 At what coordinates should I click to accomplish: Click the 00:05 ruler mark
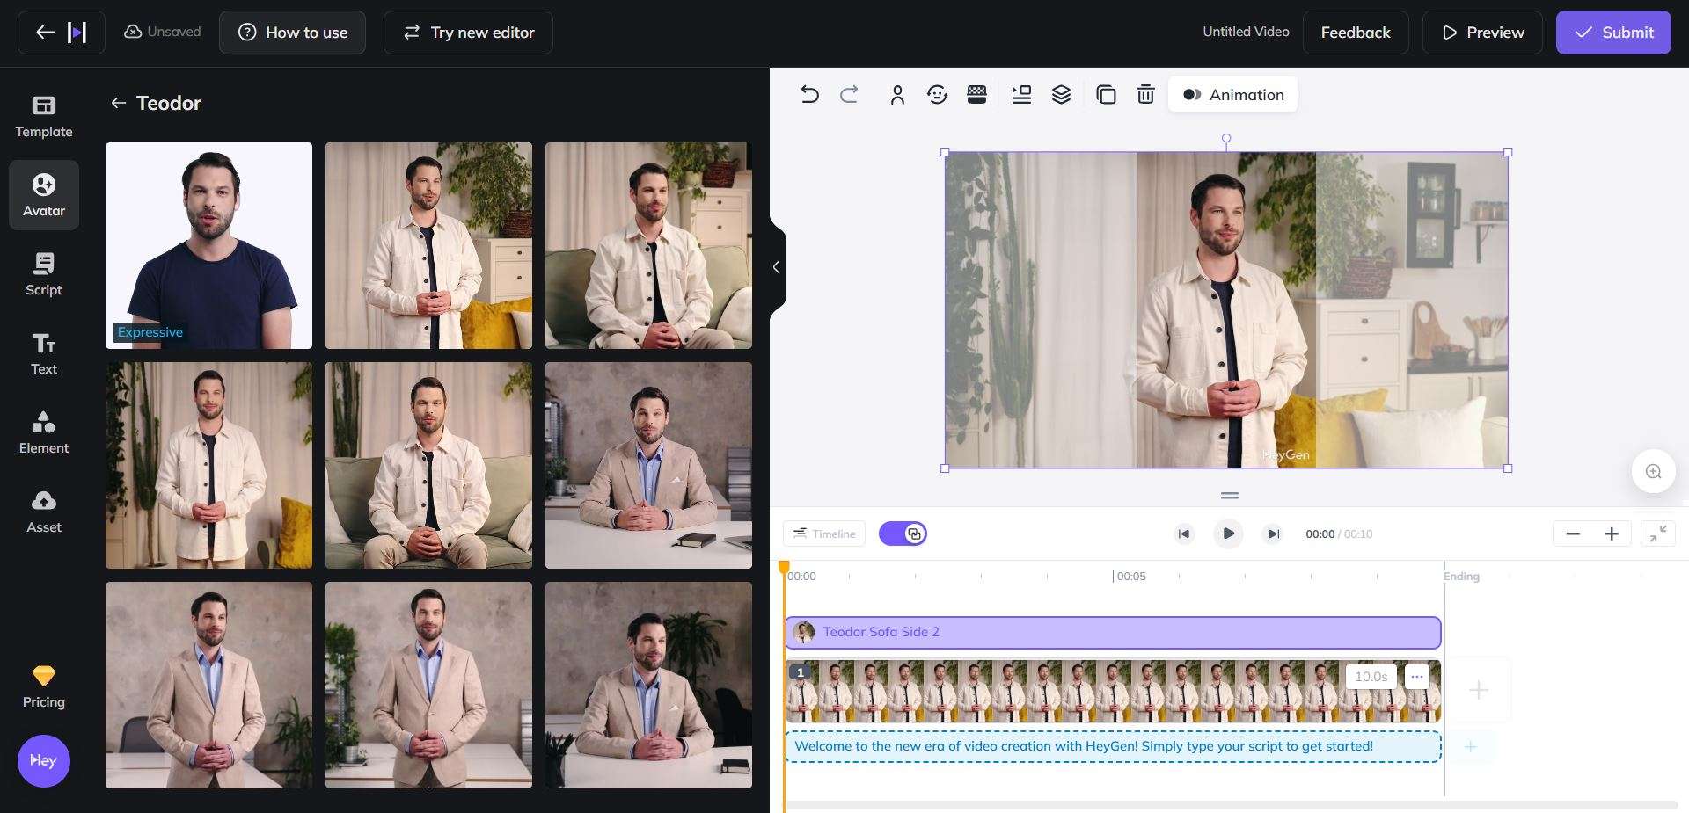pyautogui.click(x=1130, y=577)
